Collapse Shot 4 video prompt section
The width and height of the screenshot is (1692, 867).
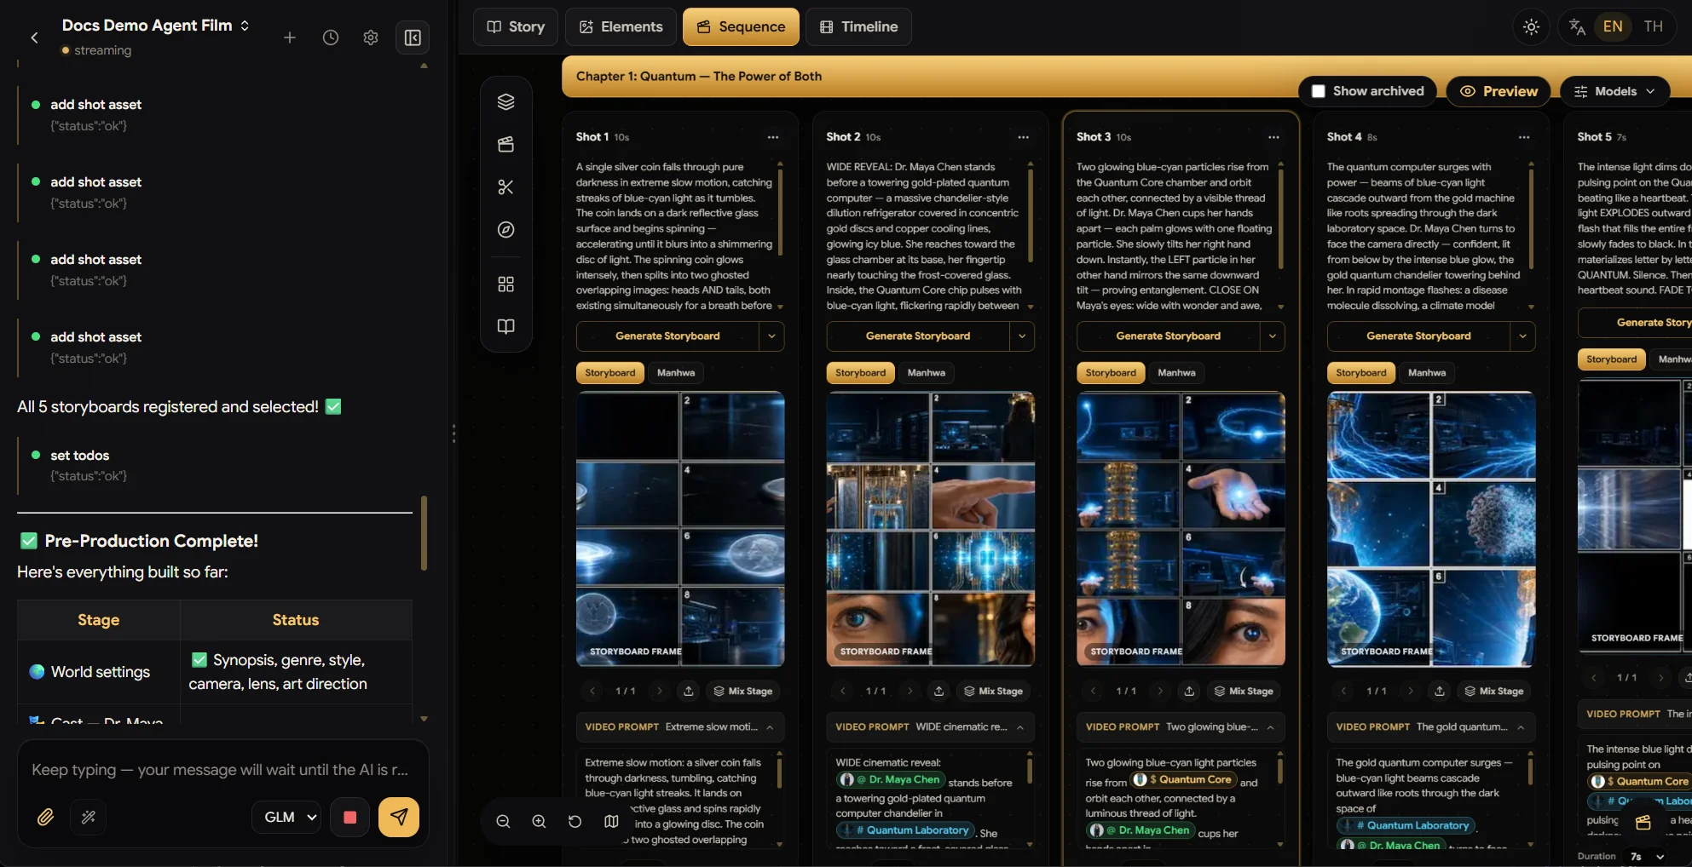(x=1522, y=727)
